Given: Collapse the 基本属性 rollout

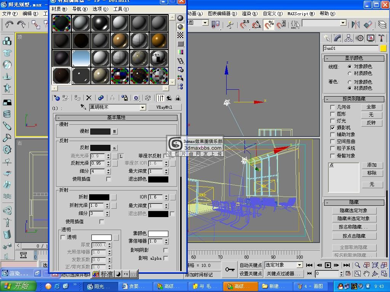Looking at the screenshot, I should pos(116,117).
